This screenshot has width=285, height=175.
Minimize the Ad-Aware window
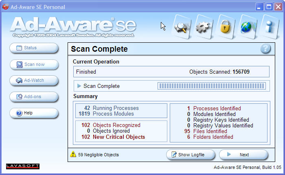[259, 7]
